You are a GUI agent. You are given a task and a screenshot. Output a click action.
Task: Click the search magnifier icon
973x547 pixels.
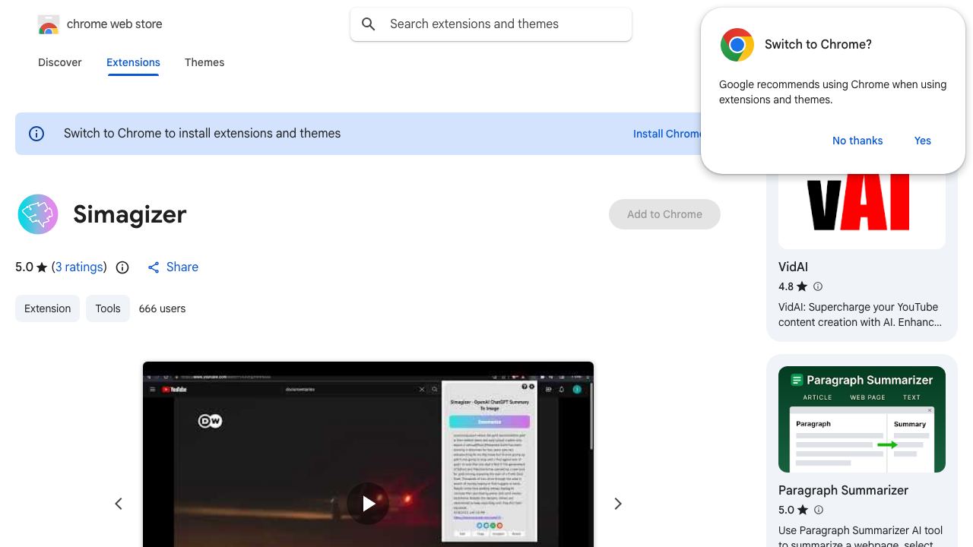pyautogui.click(x=369, y=24)
